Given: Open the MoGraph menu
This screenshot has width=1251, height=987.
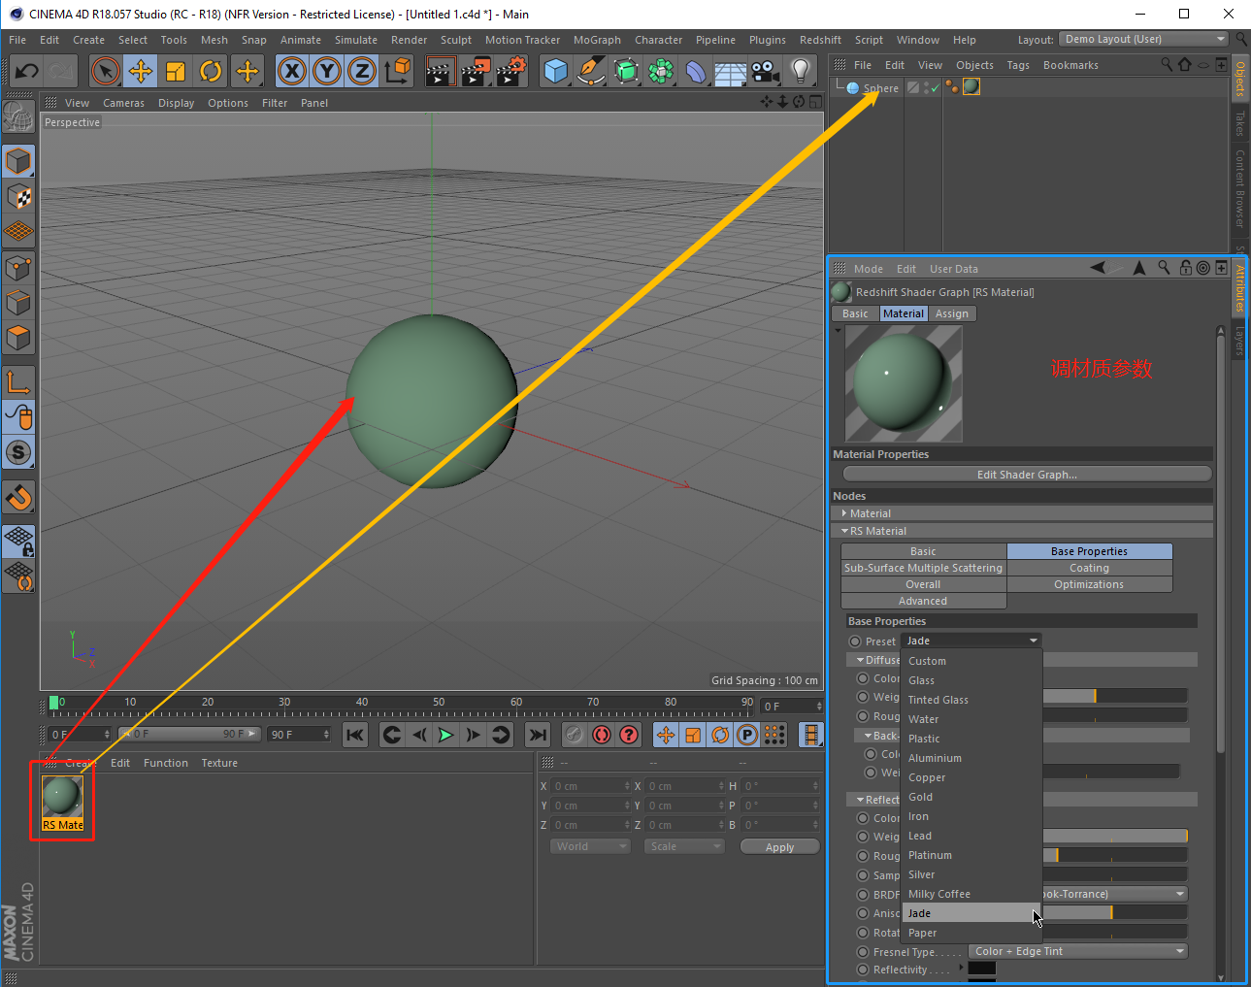Looking at the screenshot, I should point(597,40).
